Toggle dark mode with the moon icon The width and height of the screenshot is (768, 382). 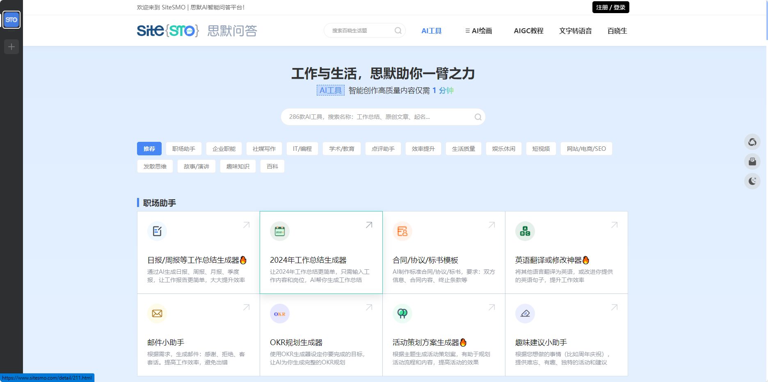(x=752, y=181)
